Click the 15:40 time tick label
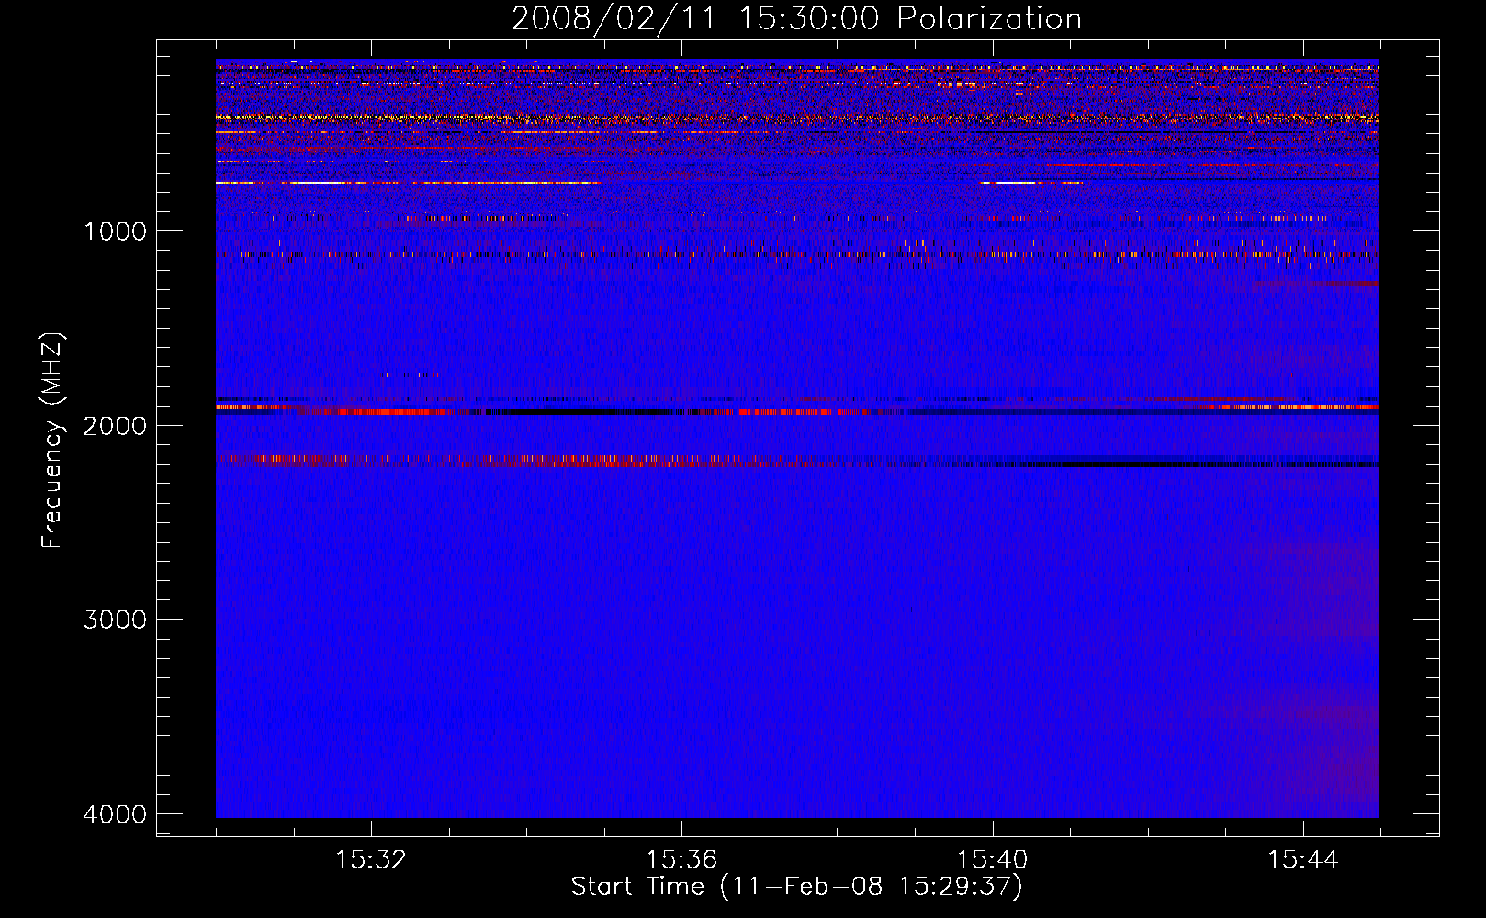The width and height of the screenshot is (1486, 918). (x=992, y=859)
